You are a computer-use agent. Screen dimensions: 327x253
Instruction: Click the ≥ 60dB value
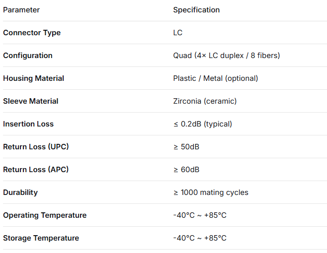pyautogui.click(x=186, y=170)
